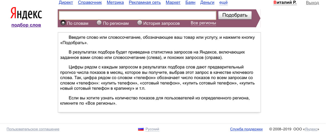
Task: Follow the footer 'Яндекс' copyright link
Action: click(x=311, y=129)
